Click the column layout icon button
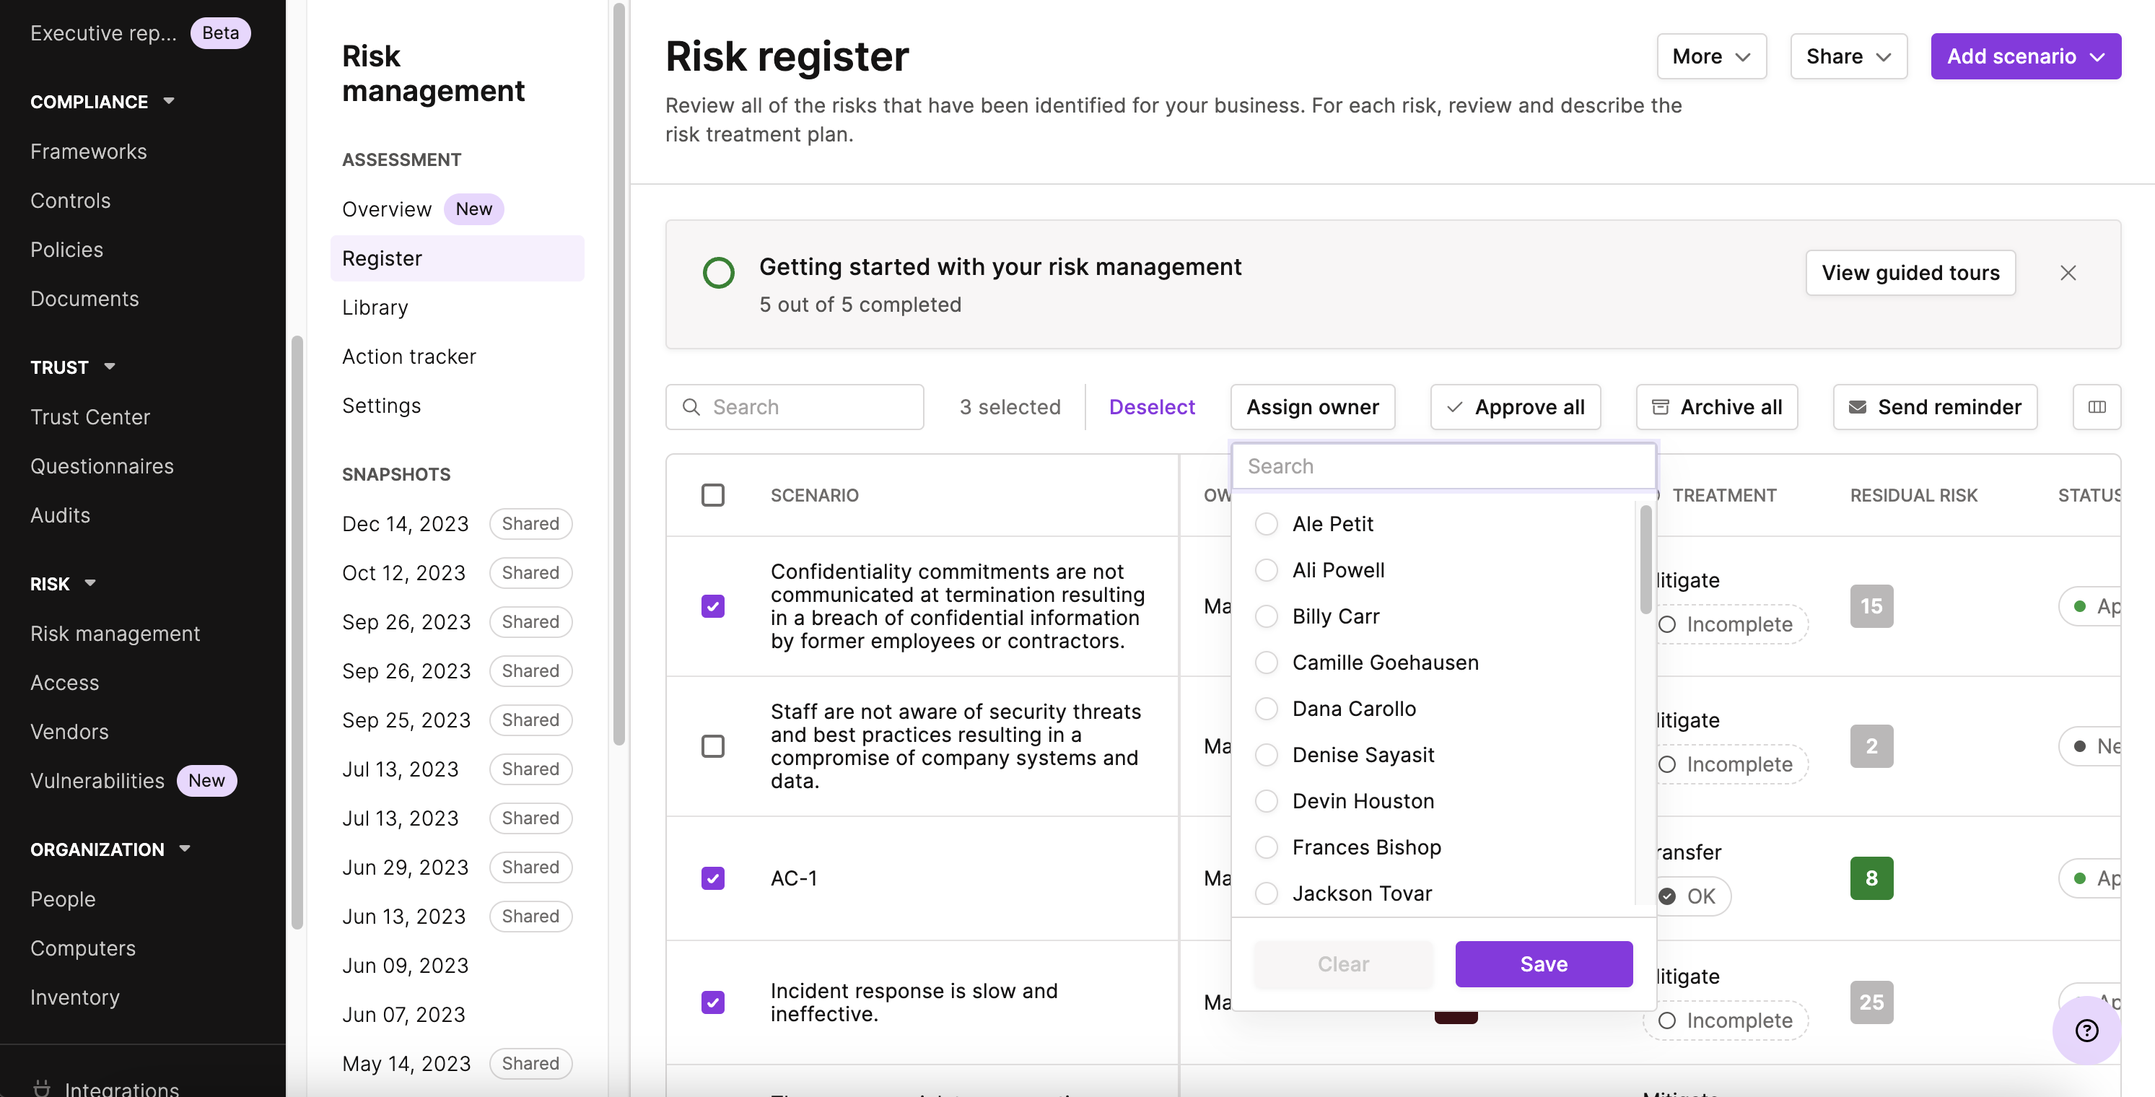This screenshot has height=1097, width=2155. tap(2096, 406)
